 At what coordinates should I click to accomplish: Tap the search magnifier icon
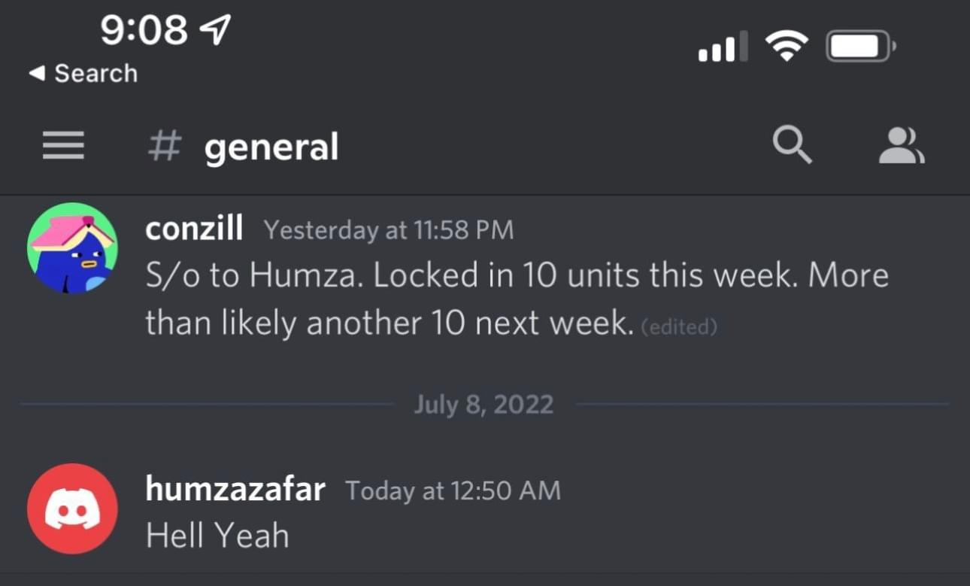793,144
